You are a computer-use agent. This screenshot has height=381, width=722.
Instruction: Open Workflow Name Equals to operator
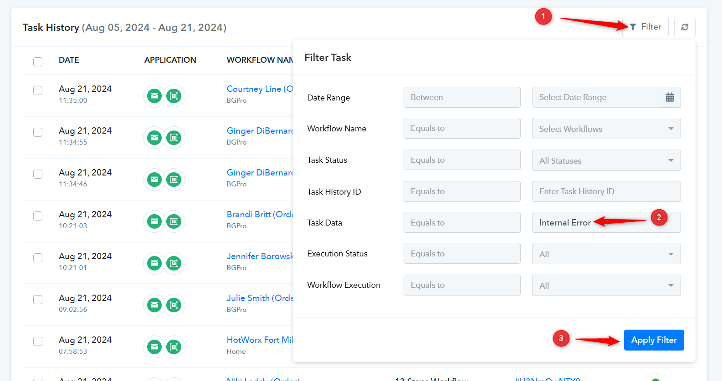pos(462,128)
